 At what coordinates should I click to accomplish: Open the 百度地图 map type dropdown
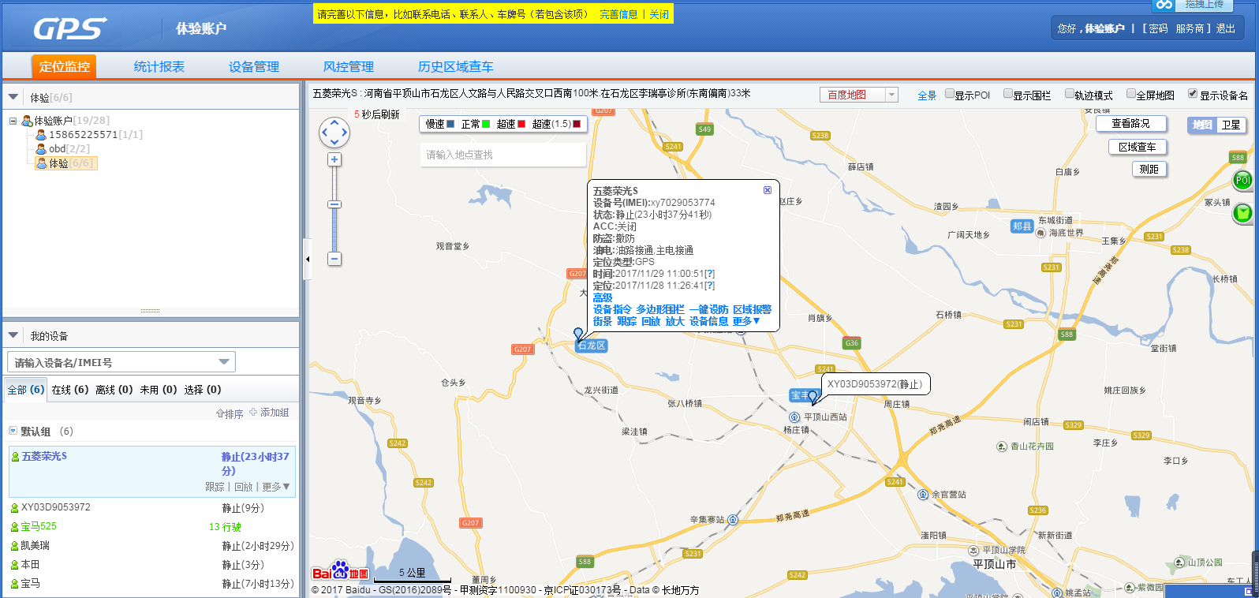[891, 95]
